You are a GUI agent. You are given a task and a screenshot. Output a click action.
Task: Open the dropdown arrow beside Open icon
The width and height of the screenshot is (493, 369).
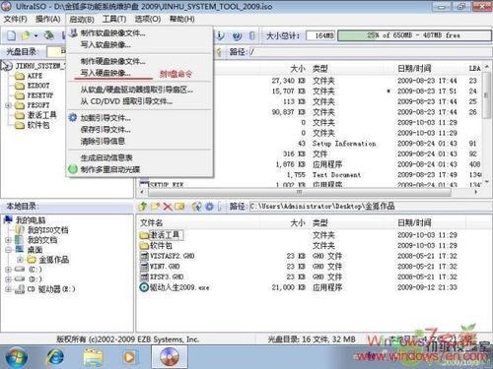point(35,35)
